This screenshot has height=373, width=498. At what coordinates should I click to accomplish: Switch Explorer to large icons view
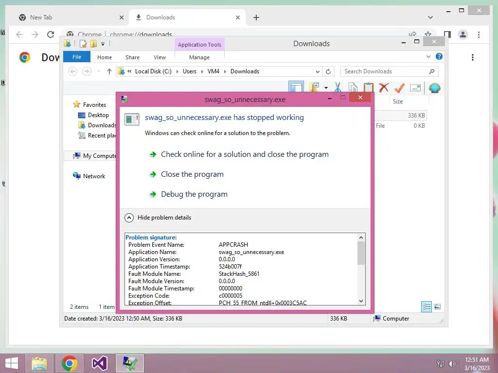tap(437, 306)
